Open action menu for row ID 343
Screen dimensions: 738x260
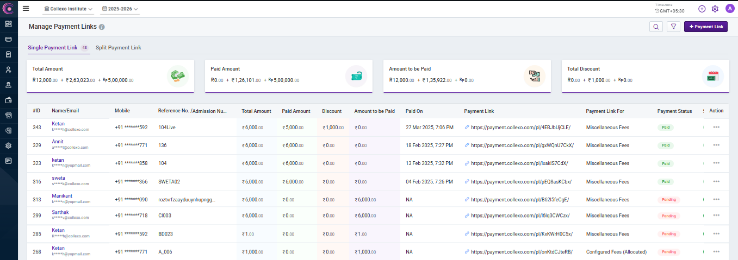coord(716,127)
